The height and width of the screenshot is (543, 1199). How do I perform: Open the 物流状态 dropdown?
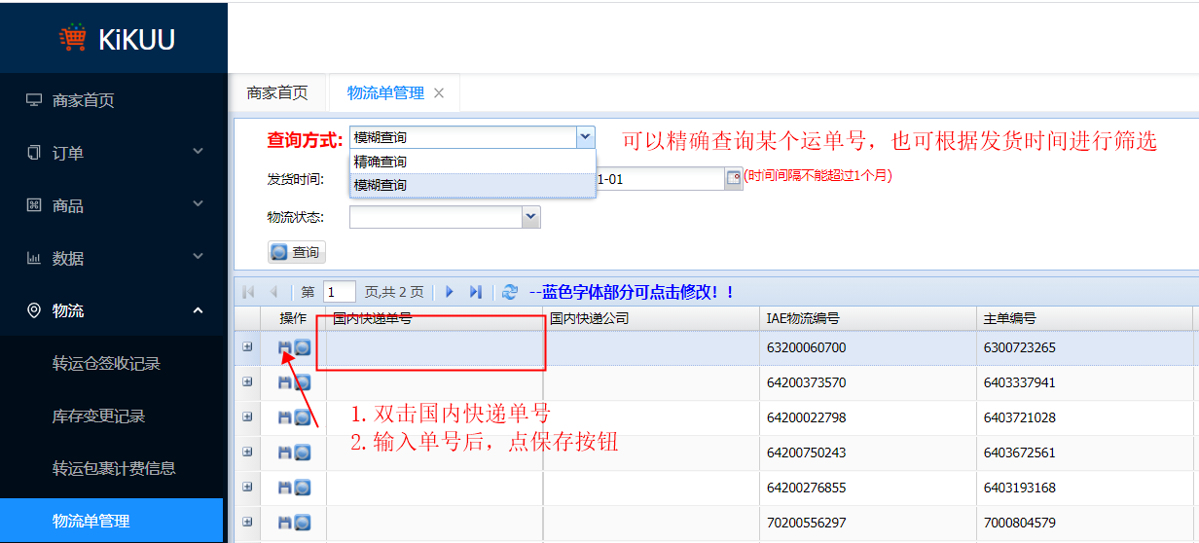[x=530, y=217]
